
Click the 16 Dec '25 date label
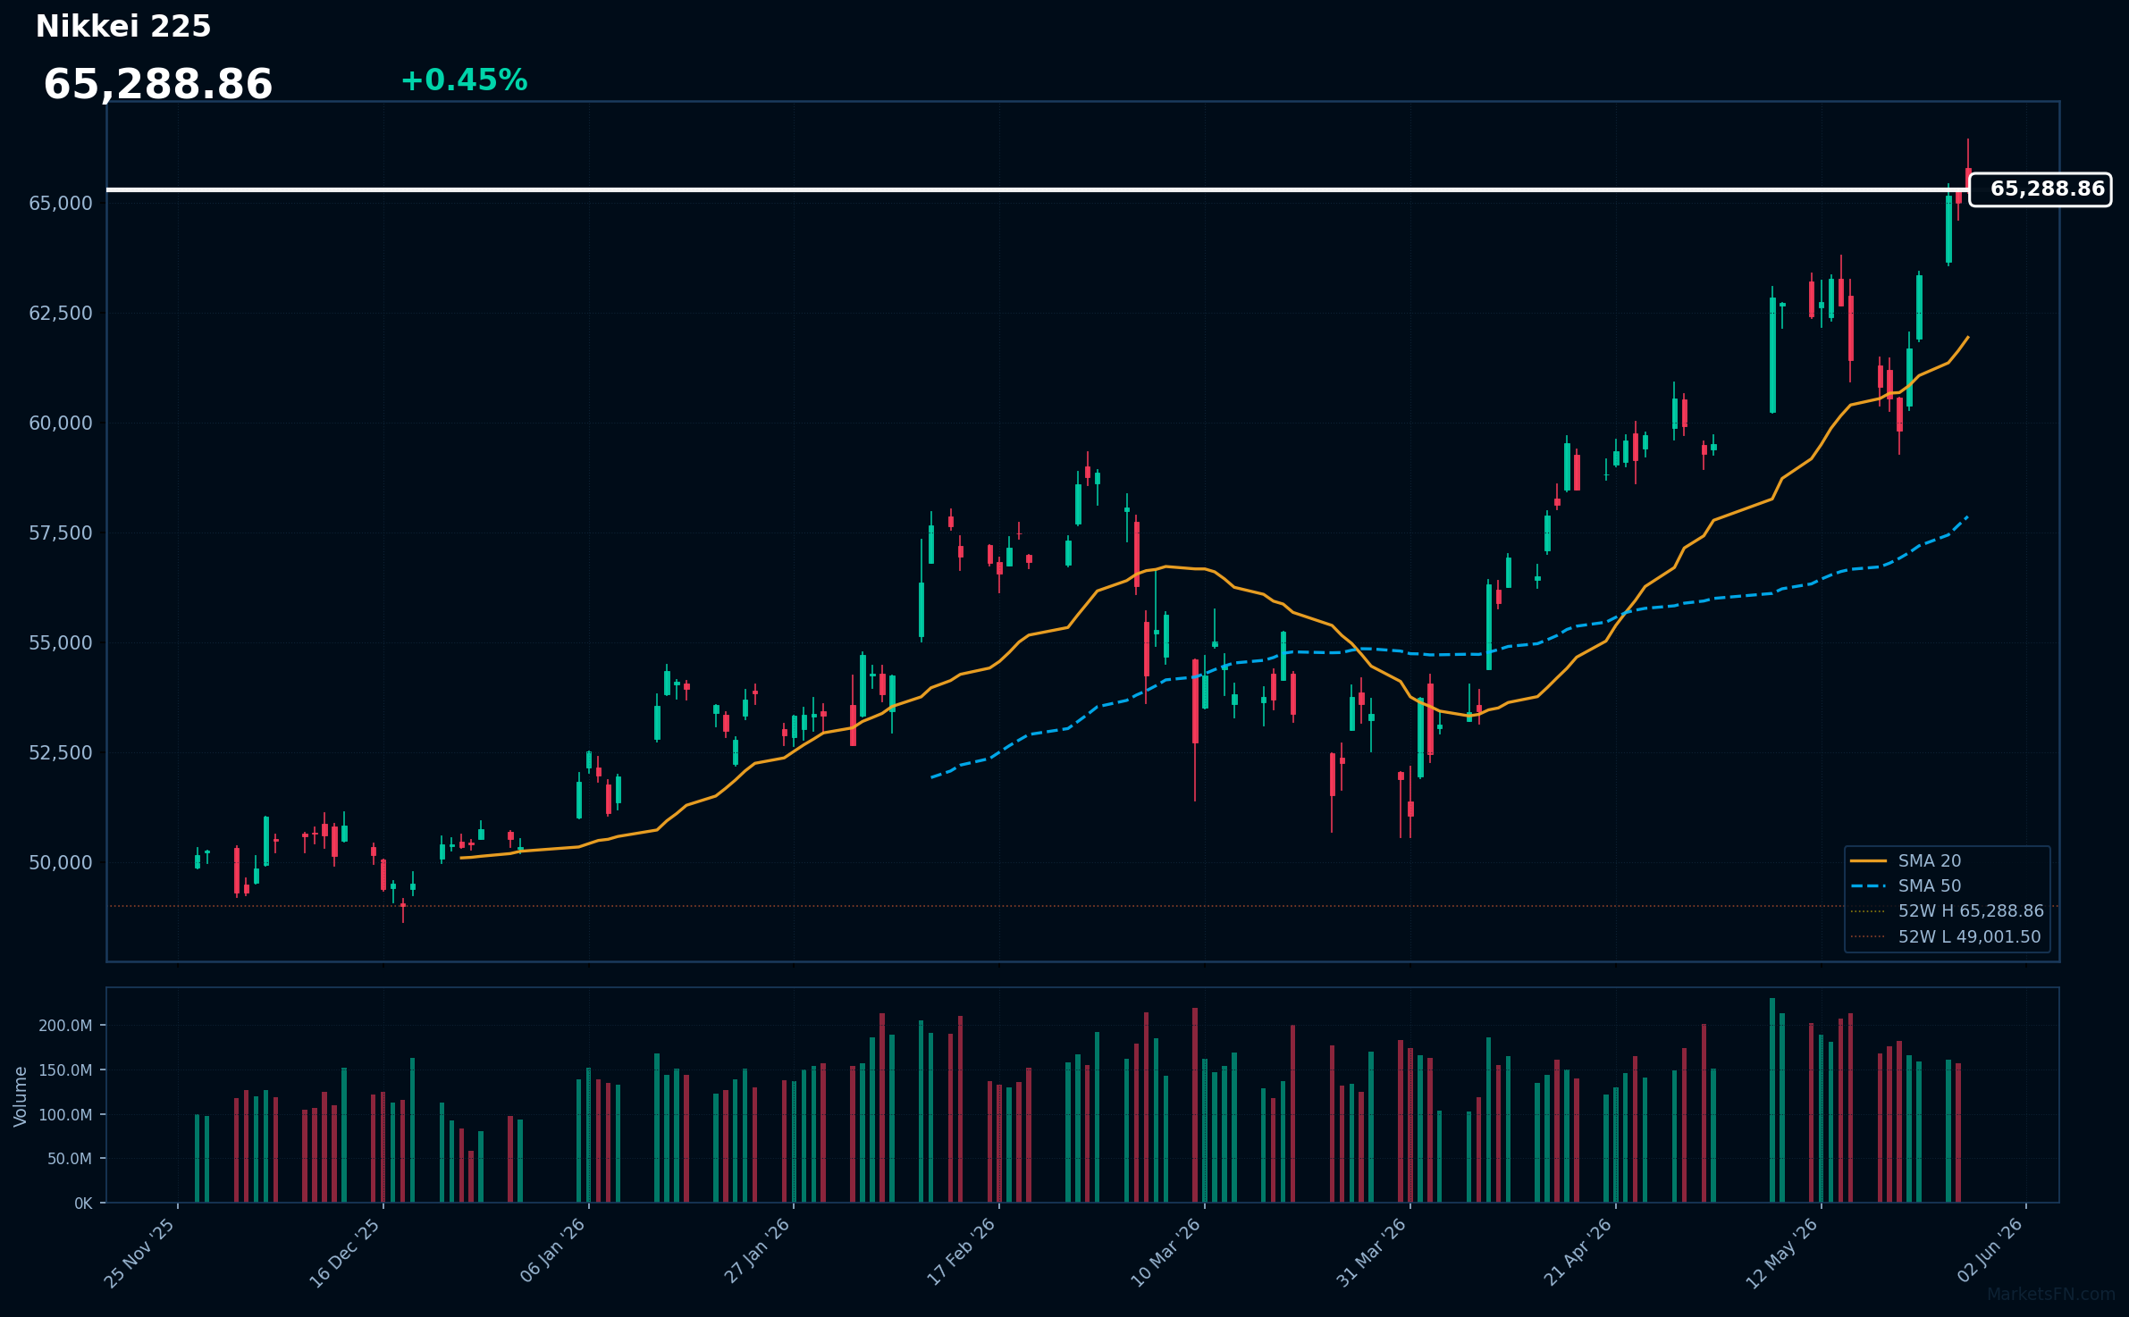click(346, 1254)
